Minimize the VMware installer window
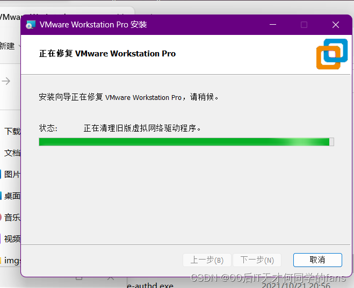The width and height of the screenshot is (354, 288). [x=273, y=25]
